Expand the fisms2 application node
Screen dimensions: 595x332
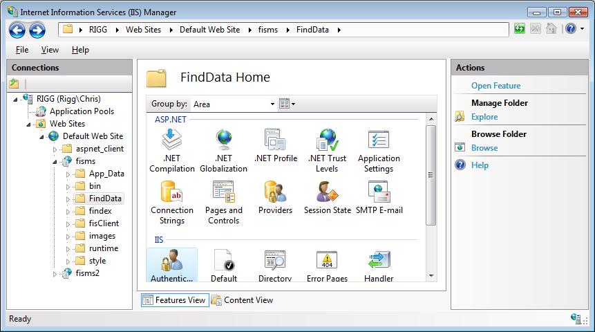(x=55, y=274)
